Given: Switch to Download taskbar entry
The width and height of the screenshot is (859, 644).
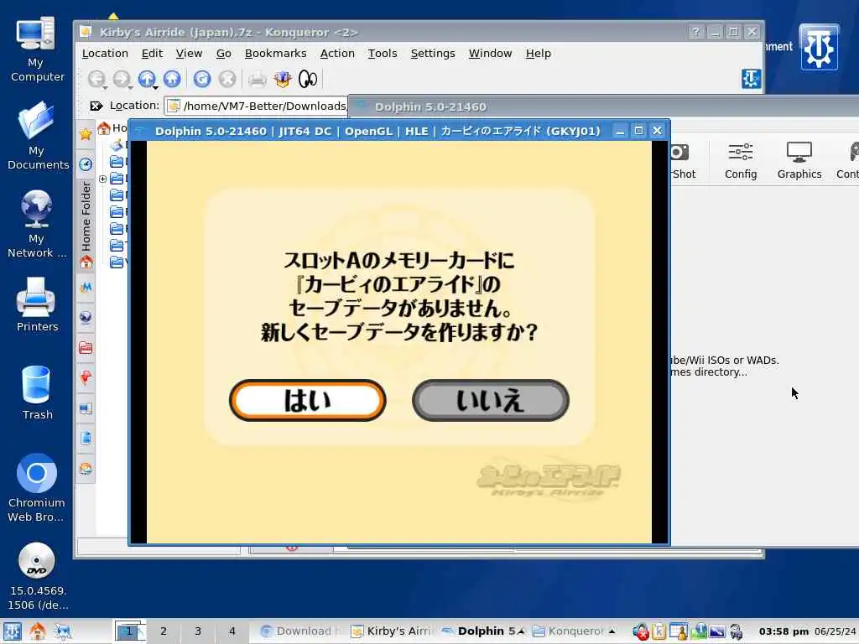Looking at the screenshot, I should coord(302,631).
